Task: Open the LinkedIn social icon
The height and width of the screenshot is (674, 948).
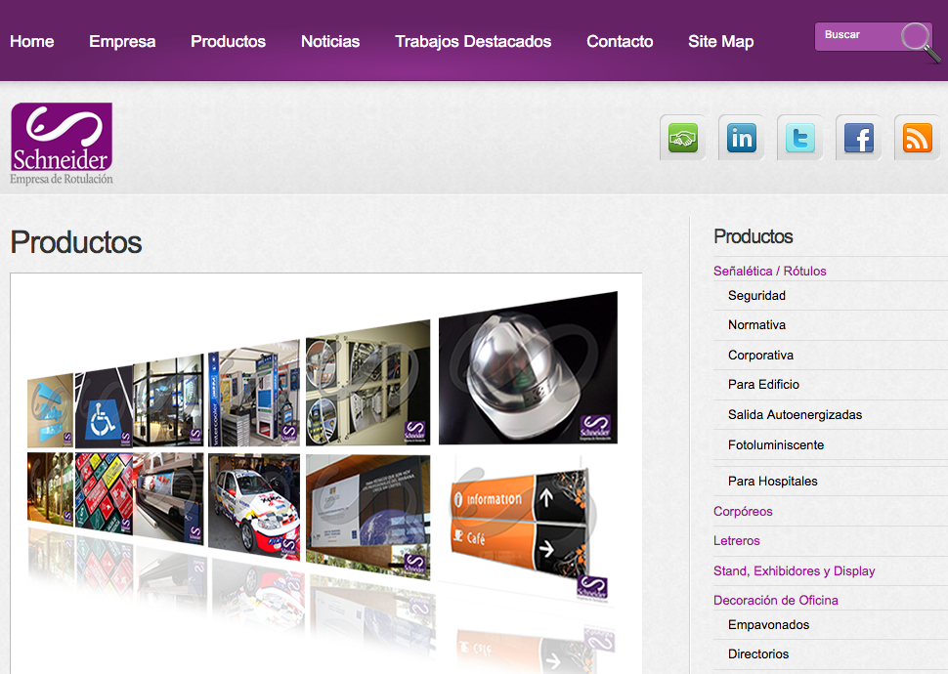Action: pos(741,138)
